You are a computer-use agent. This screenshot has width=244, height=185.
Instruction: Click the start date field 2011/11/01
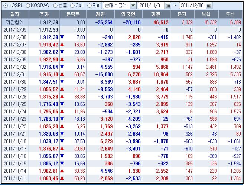pos(152,6)
